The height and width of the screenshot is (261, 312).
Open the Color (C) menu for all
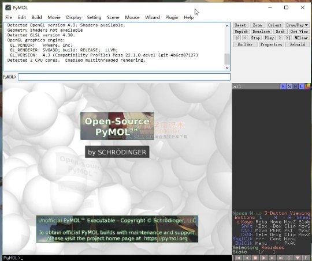click(x=307, y=86)
